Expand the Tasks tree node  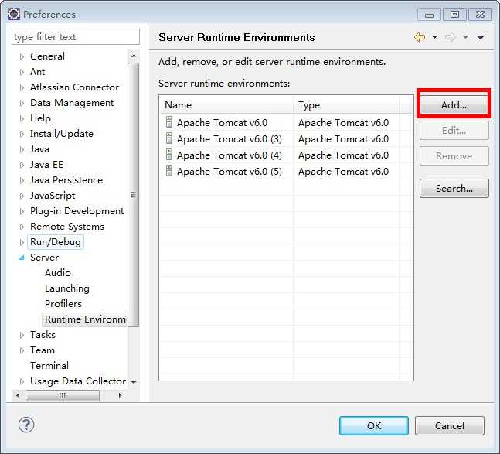[x=22, y=335]
